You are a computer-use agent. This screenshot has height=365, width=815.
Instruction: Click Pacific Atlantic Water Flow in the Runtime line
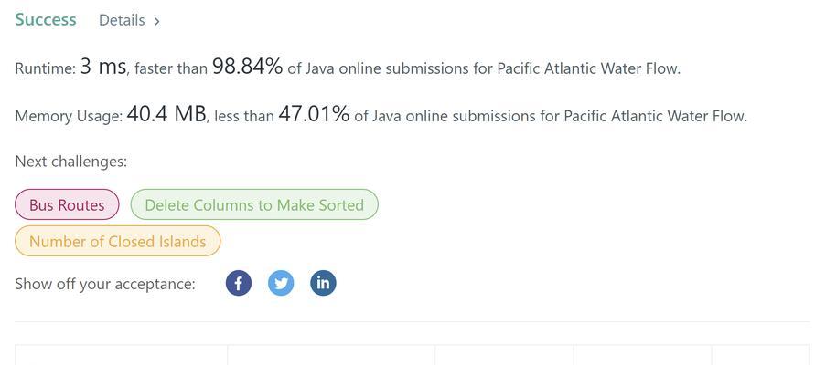coord(588,69)
